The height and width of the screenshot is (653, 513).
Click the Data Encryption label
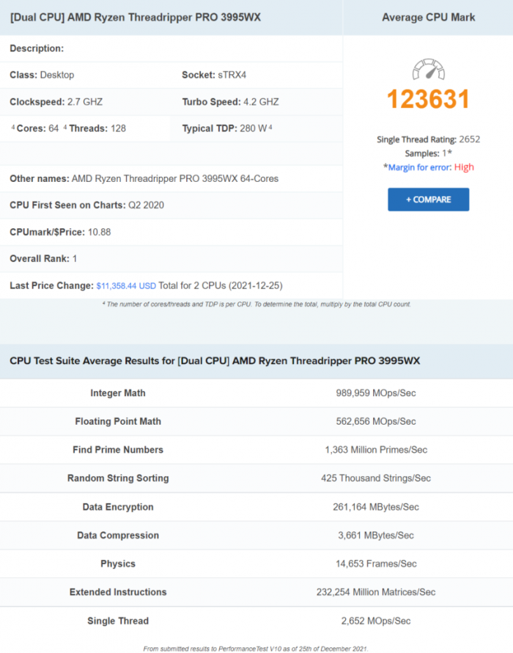point(118,507)
